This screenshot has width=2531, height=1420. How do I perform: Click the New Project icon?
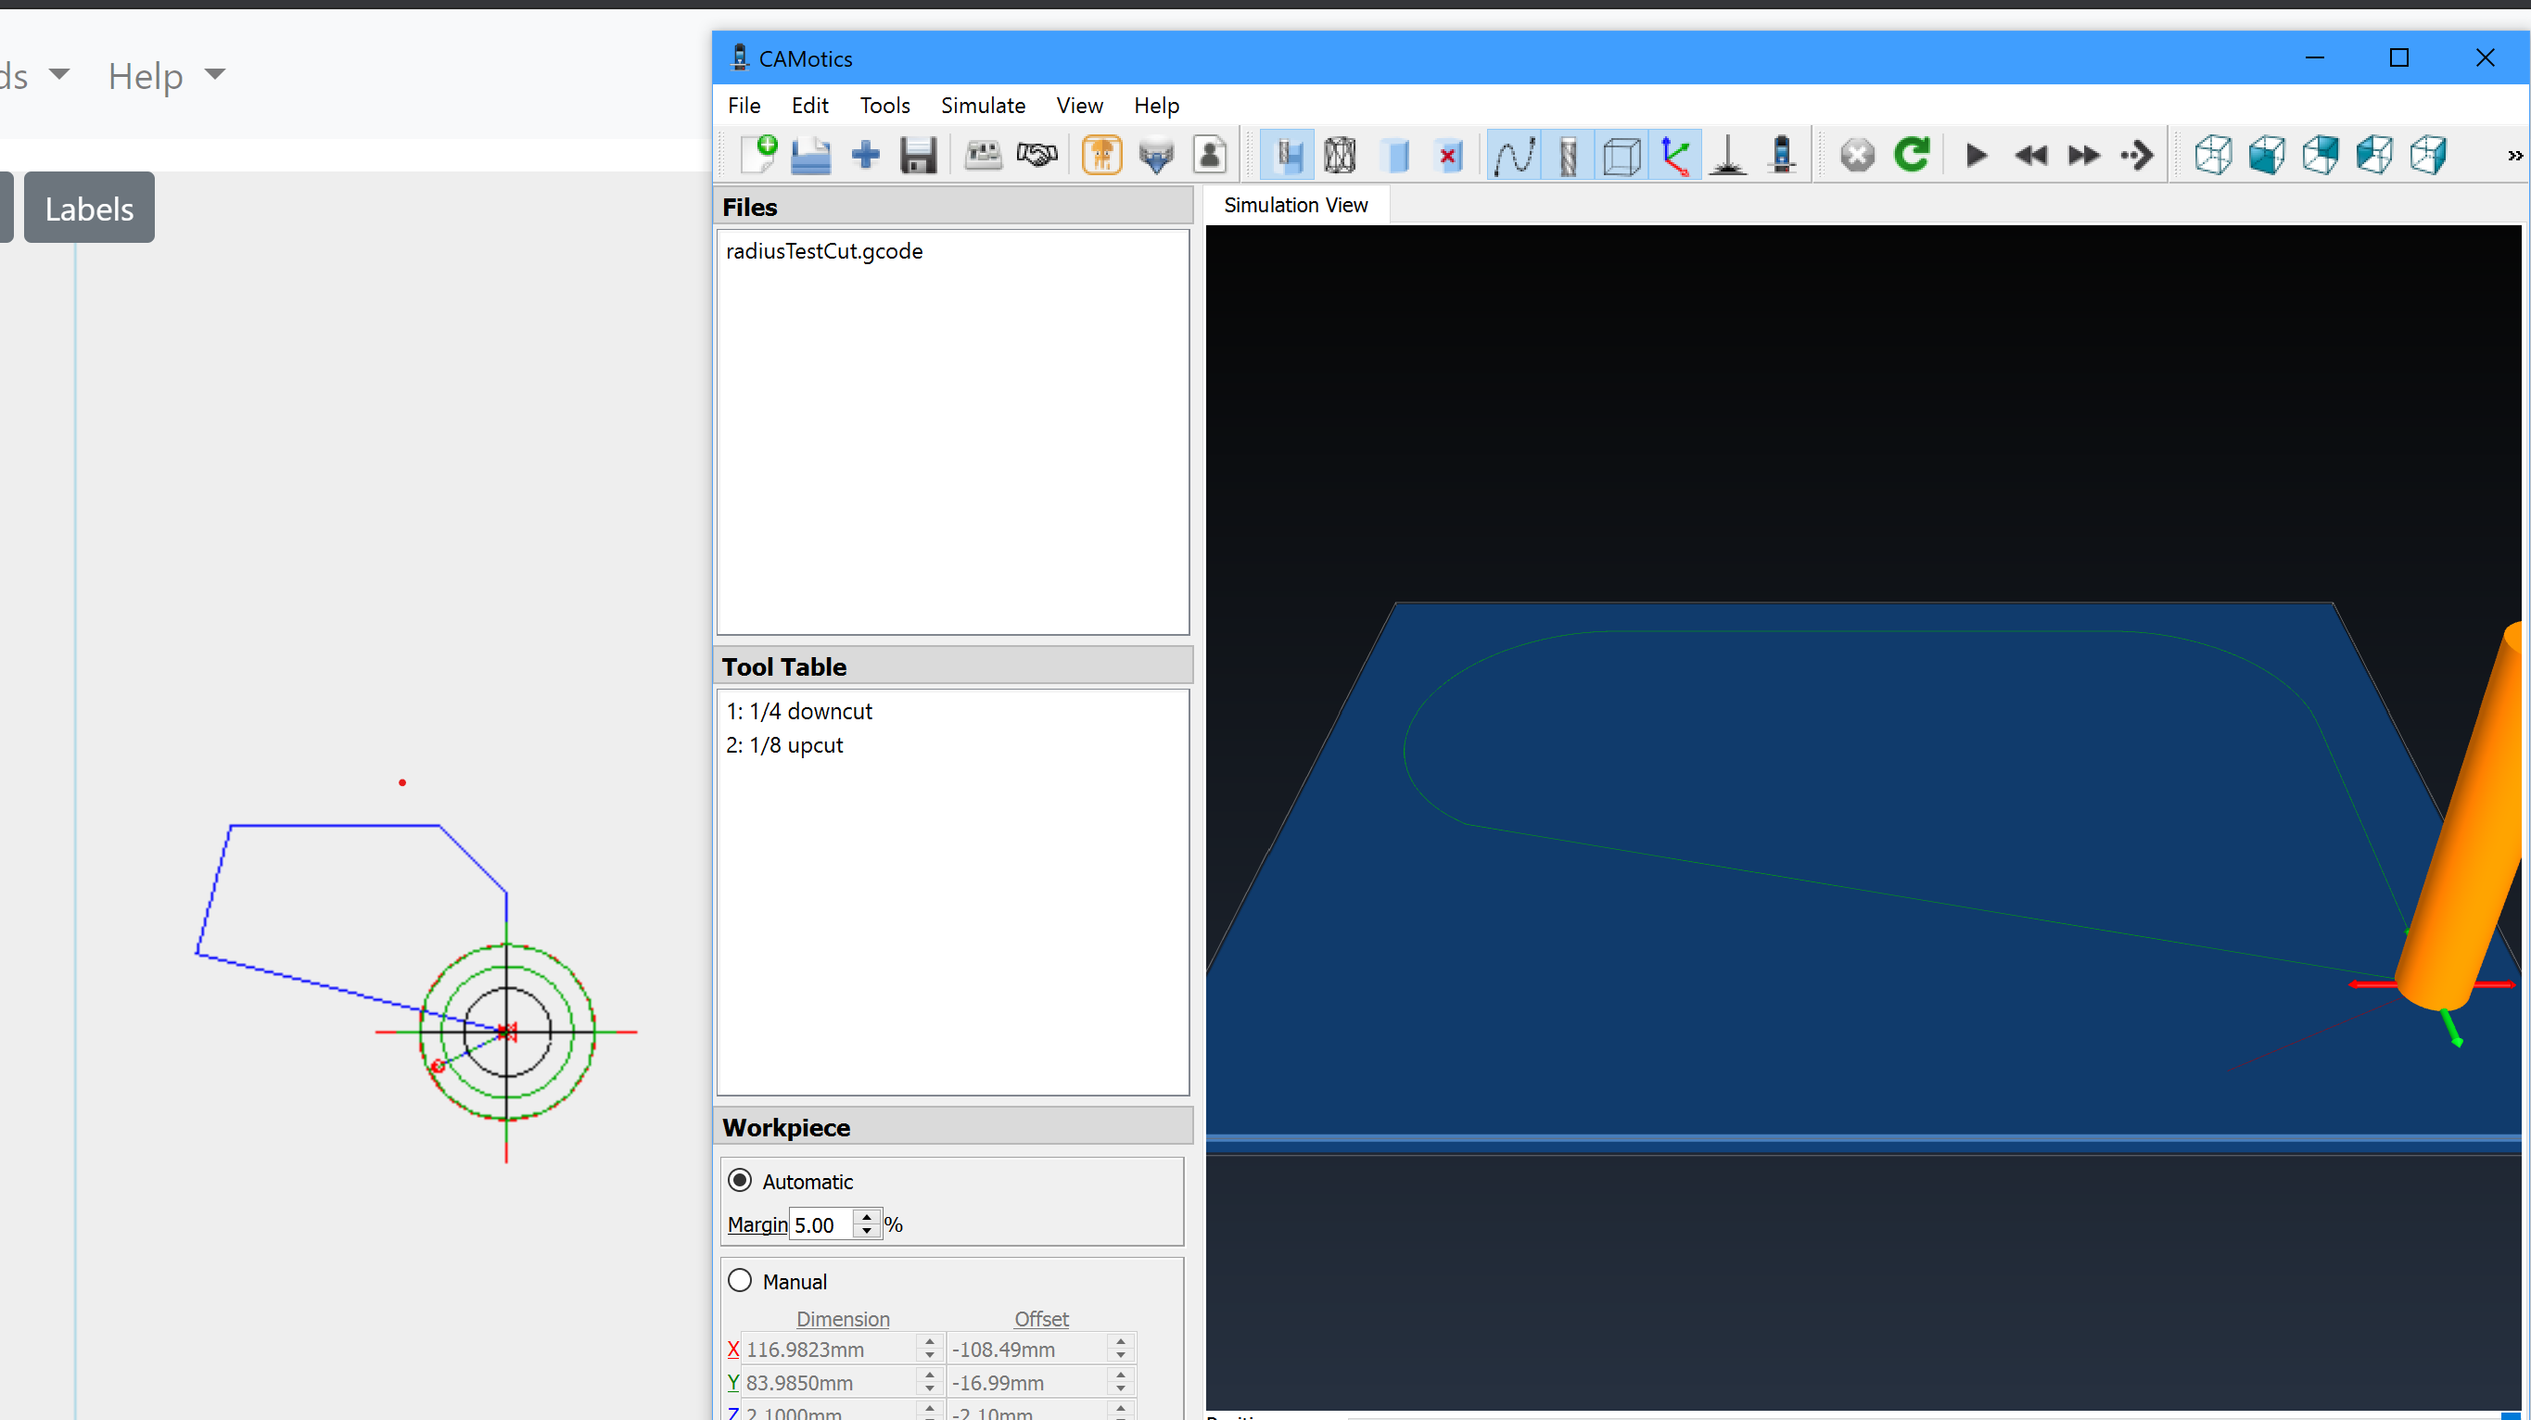tap(758, 154)
